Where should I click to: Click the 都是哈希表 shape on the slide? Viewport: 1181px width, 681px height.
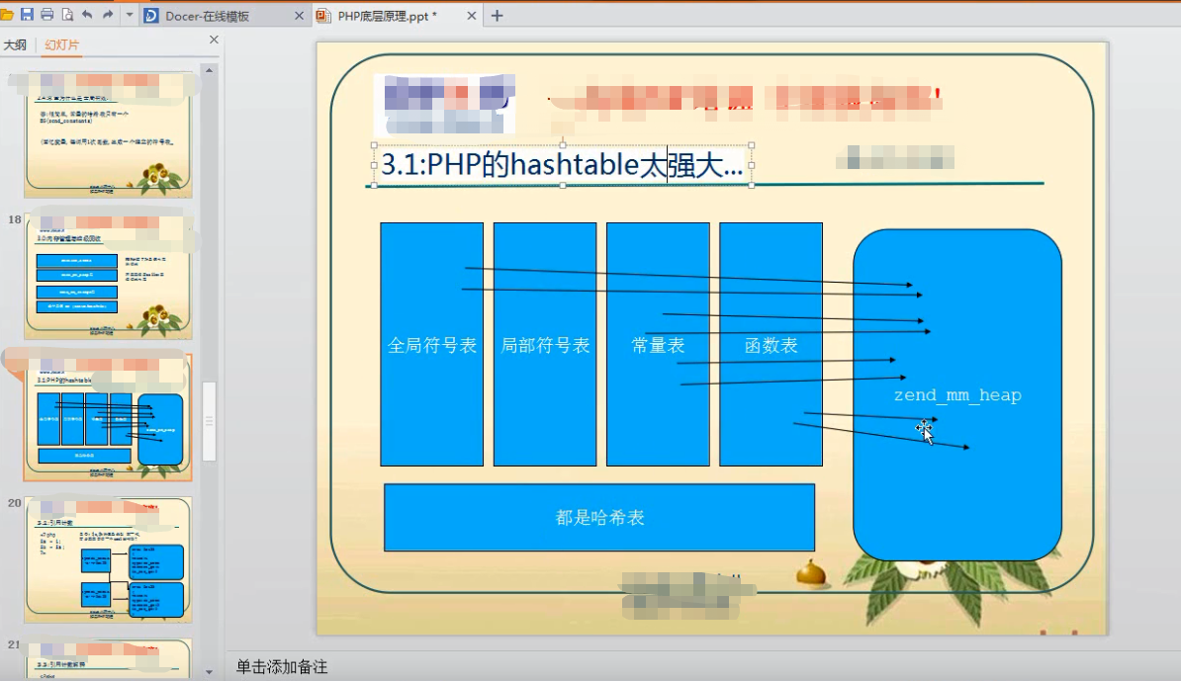tap(599, 516)
